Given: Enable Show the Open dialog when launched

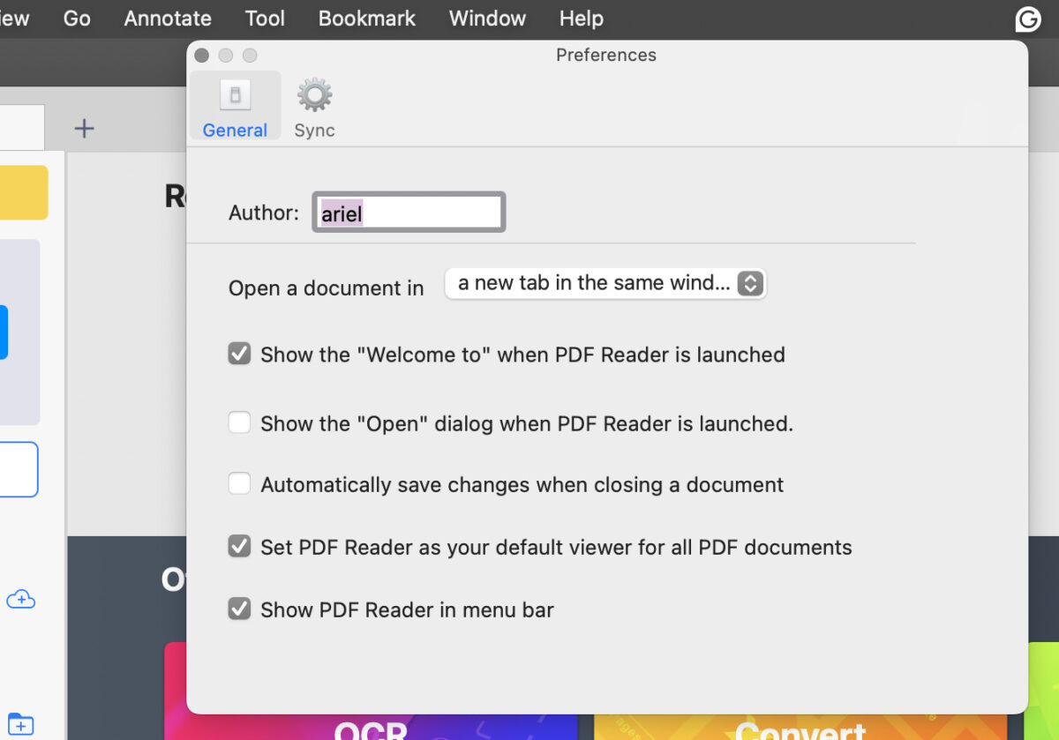Looking at the screenshot, I should 239,422.
